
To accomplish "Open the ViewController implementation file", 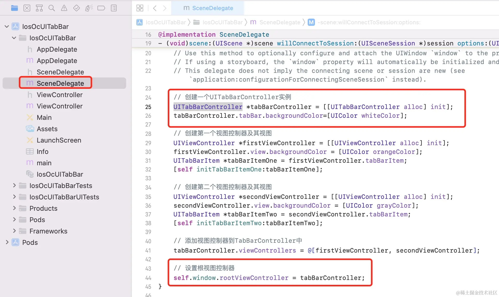I will click(x=59, y=106).
